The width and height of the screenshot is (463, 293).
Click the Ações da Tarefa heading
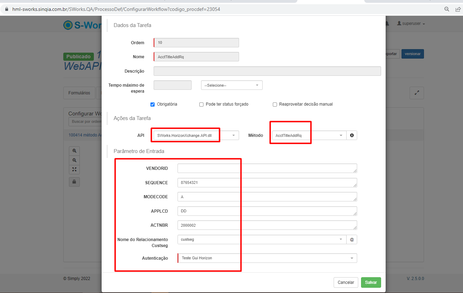pos(132,118)
